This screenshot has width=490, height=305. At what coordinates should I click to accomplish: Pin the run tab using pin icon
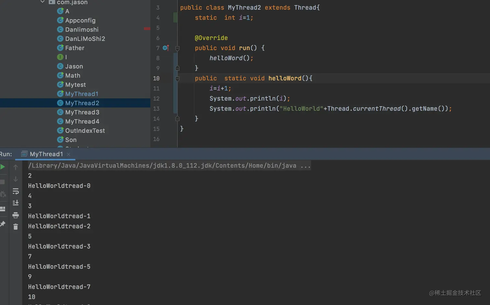[x=3, y=224]
